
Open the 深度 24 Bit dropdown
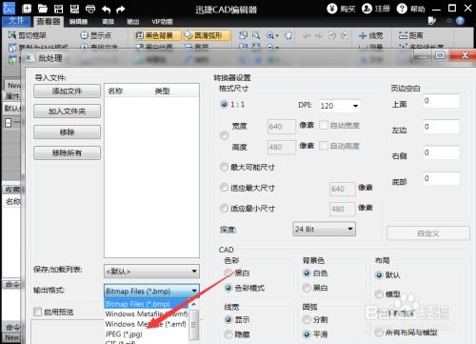tap(324, 229)
